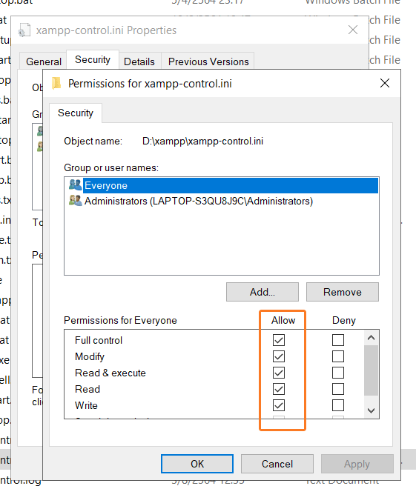Viewport: 416px width, 486px height.
Task: Click permissions list scroll up arrow
Action: [371, 338]
